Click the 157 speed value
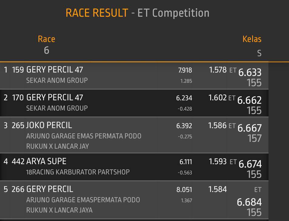289x221 pixels. click(254, 138)
